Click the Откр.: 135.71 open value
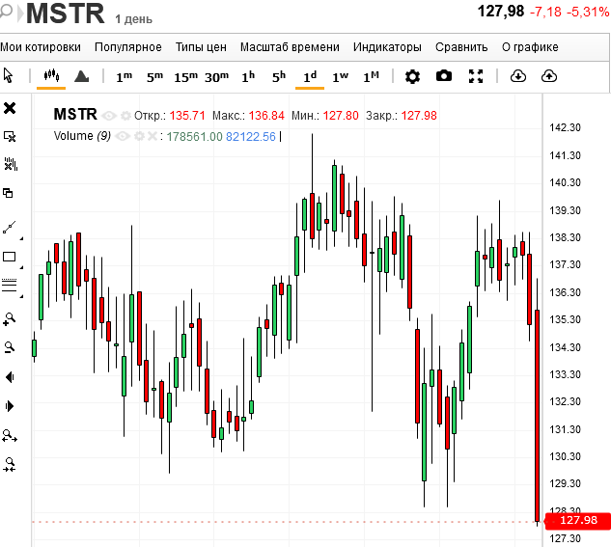 coord(170,116)
